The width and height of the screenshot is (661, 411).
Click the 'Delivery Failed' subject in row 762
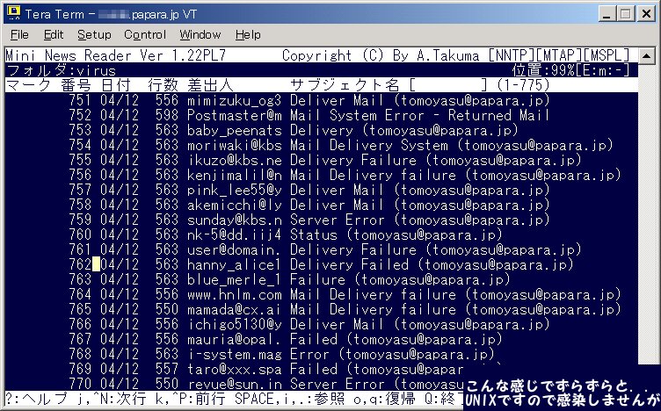(x=349, y=264)
